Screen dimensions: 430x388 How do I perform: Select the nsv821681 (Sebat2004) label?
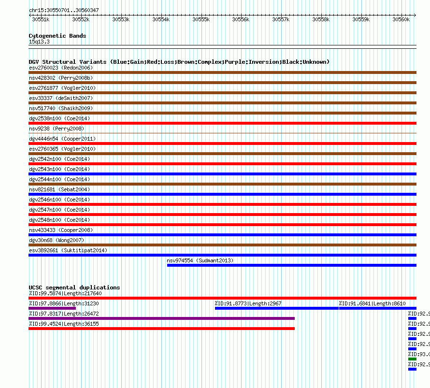pos(59,189)
